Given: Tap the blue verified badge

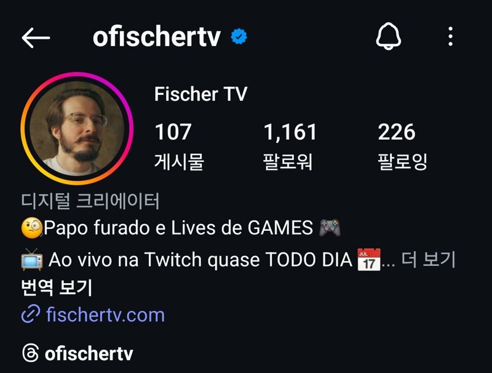Looking at the screenshot, I should coord(239,36).
